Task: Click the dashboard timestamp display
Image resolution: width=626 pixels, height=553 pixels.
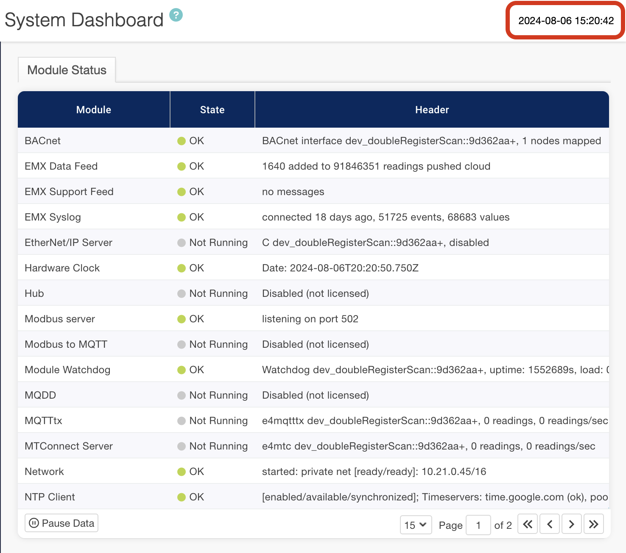Action: pos(566,21)
